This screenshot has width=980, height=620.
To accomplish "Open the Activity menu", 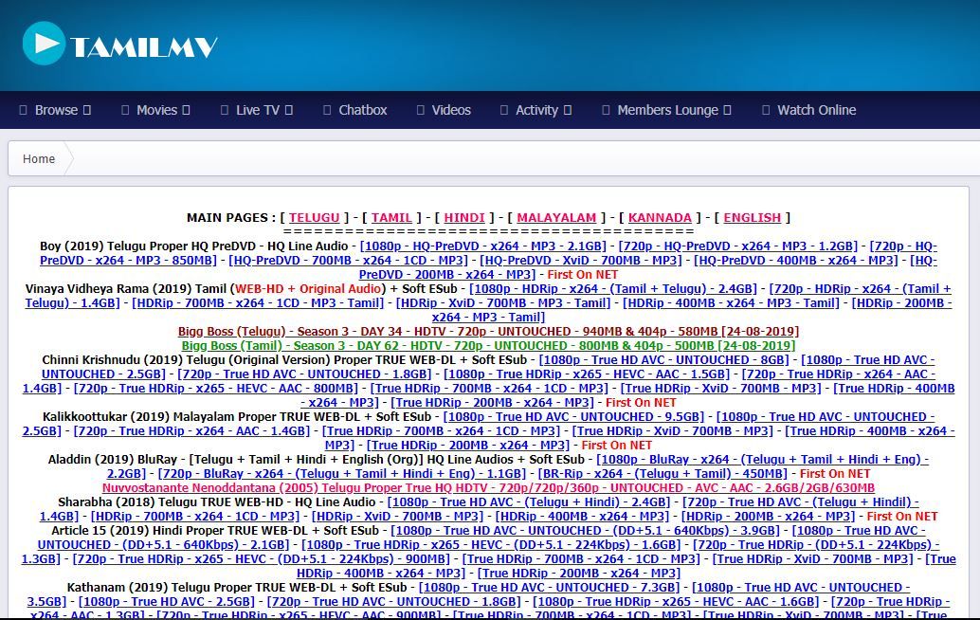I will (x=535, y=110).
